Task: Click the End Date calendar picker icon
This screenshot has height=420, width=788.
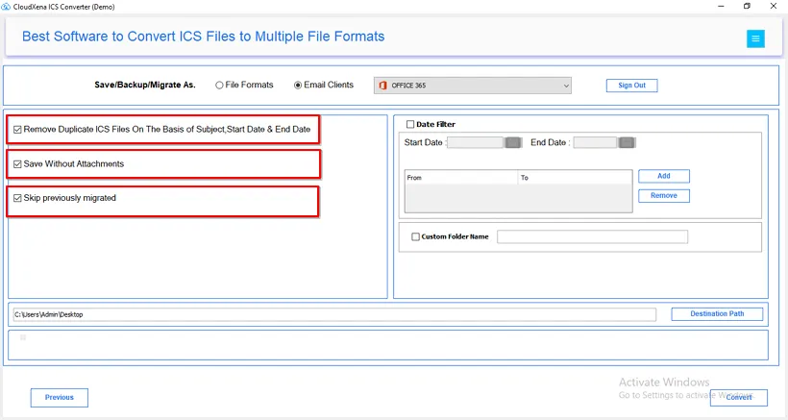Action: coord(627,142)
